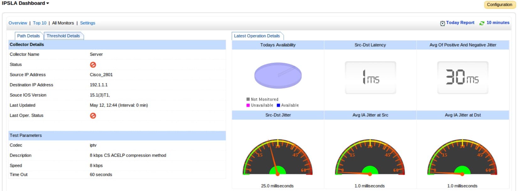Click the Source IP Address label
This screenshot has height=191, width=519.
pyautogui.click(x=28, y=75)
